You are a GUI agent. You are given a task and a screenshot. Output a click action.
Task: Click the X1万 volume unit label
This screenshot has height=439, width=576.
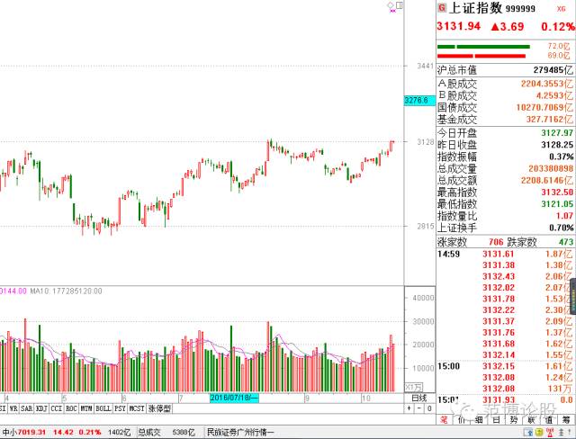pyautogui.click(x=414, y=387)
